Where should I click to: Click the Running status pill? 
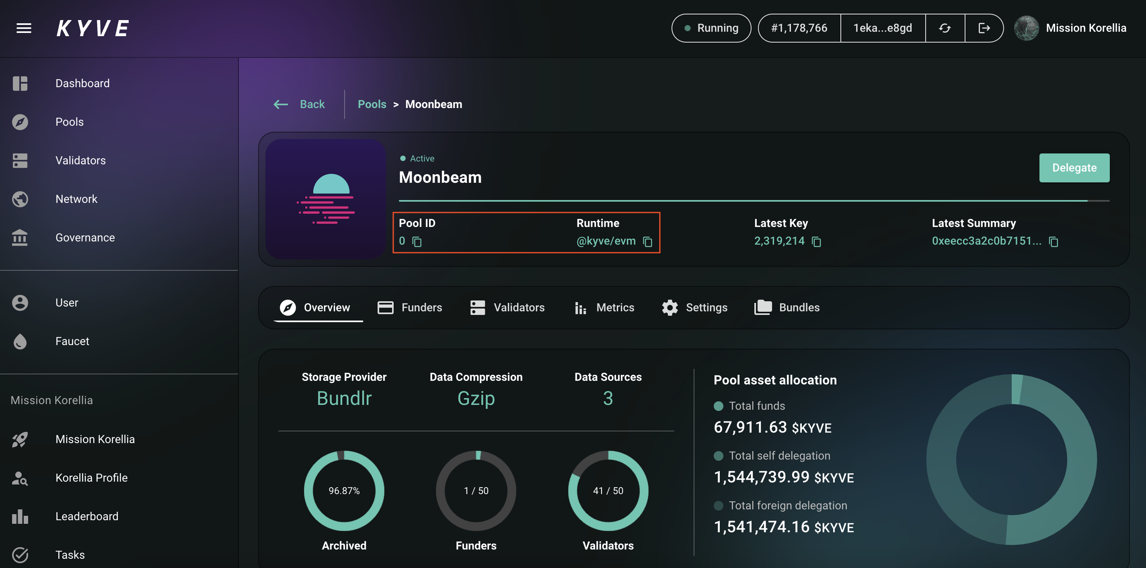coord(711,28)
